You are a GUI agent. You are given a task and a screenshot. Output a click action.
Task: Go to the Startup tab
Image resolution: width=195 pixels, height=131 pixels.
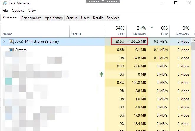coord(72,18)
